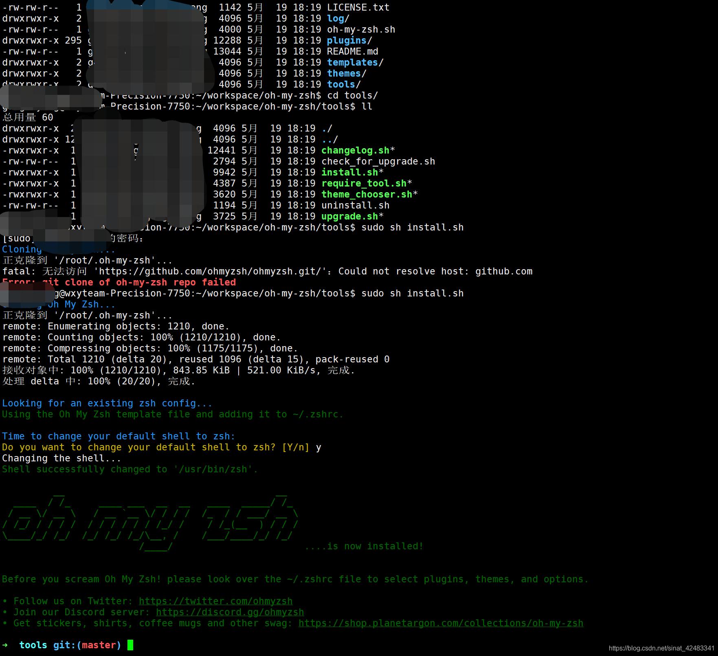Viewport: 718px width, 656px height.
Task: Click the '.../' parent directory entry
Action: pyautogui.click(x=330, y=139)
